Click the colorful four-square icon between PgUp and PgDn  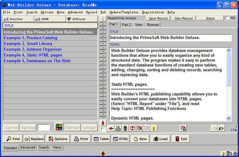click(59, 127)
